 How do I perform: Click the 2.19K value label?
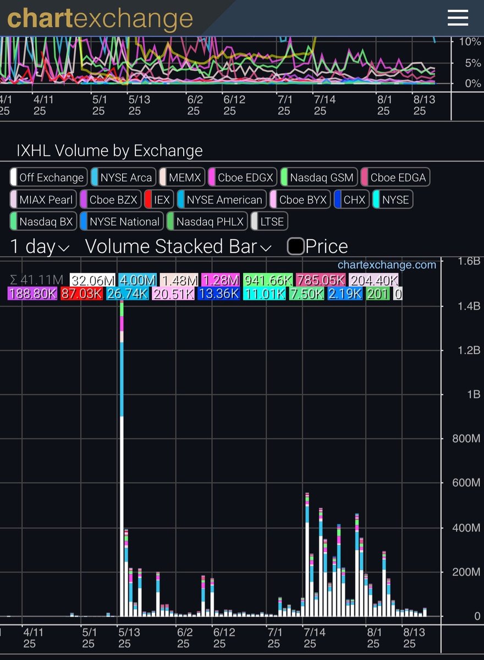(345, 293)
